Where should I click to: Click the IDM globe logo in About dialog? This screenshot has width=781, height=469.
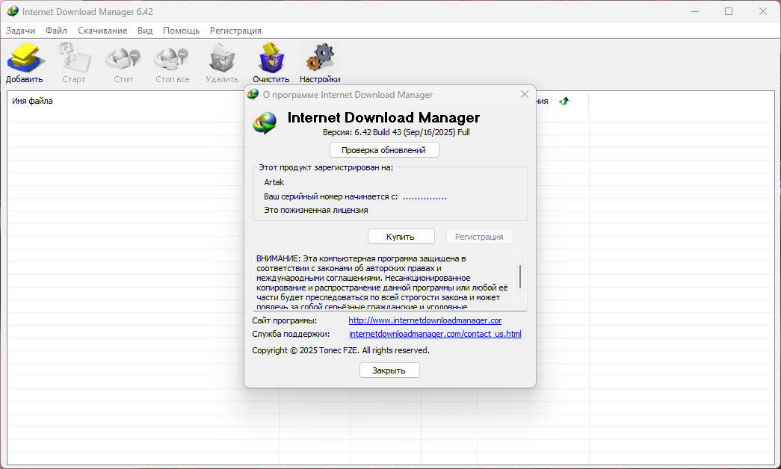tap(265, 123)
